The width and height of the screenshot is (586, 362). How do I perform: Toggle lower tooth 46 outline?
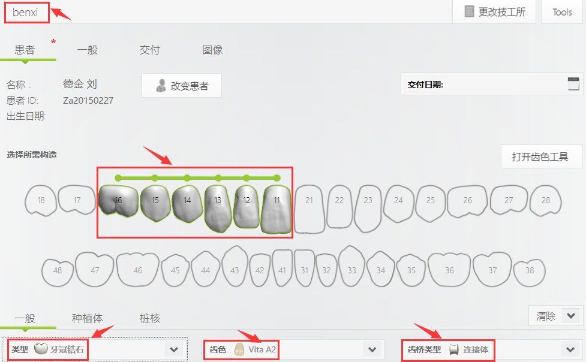click(x=137, y=269)
